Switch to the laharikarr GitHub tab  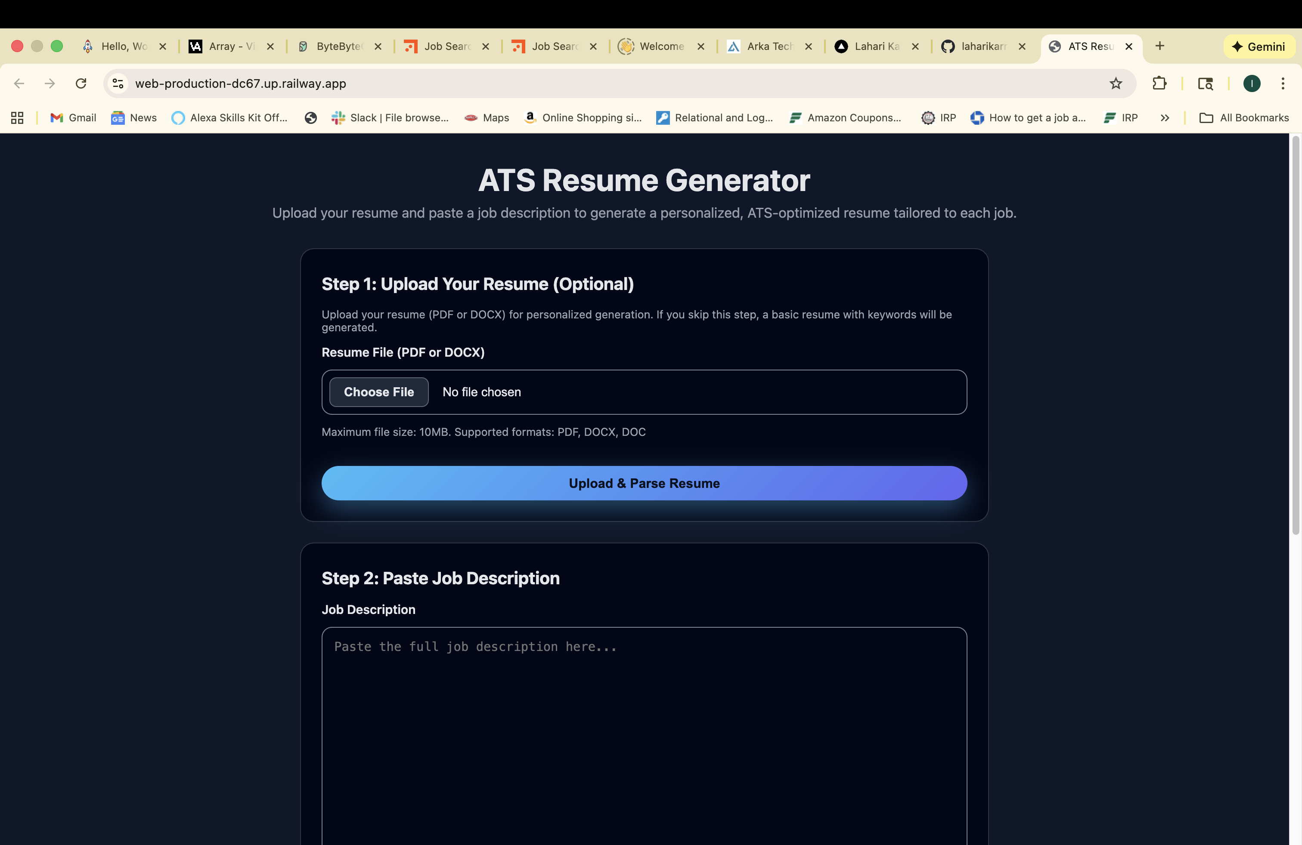click(x=979, y=46)
